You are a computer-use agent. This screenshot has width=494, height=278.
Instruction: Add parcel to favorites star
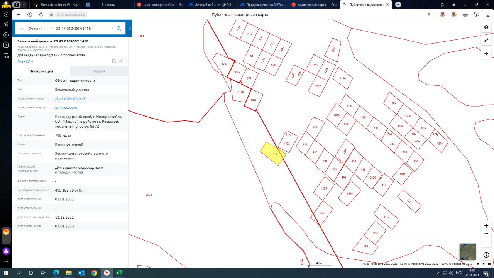[x=121, y=61]
